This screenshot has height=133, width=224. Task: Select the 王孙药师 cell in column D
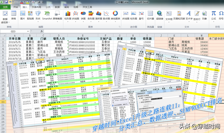tap(59, 52)
